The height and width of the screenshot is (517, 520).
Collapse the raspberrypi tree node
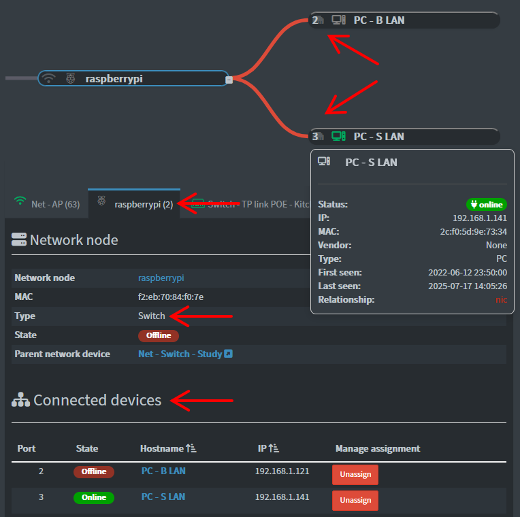click(x=229, y=80)
